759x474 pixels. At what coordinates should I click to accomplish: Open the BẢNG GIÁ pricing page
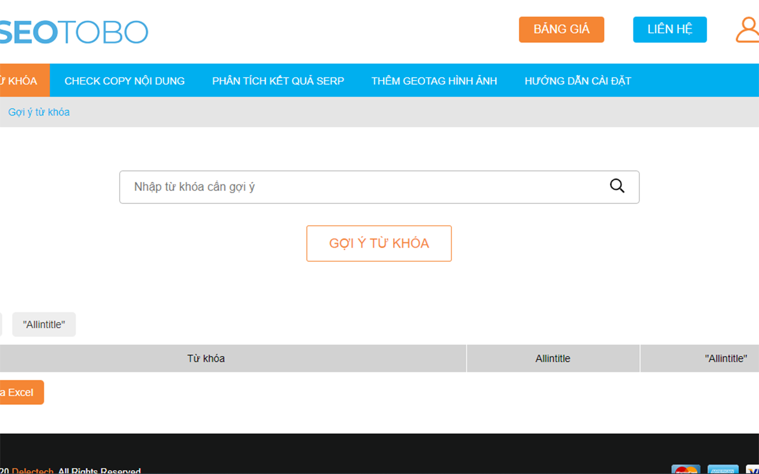coord(562,30)
